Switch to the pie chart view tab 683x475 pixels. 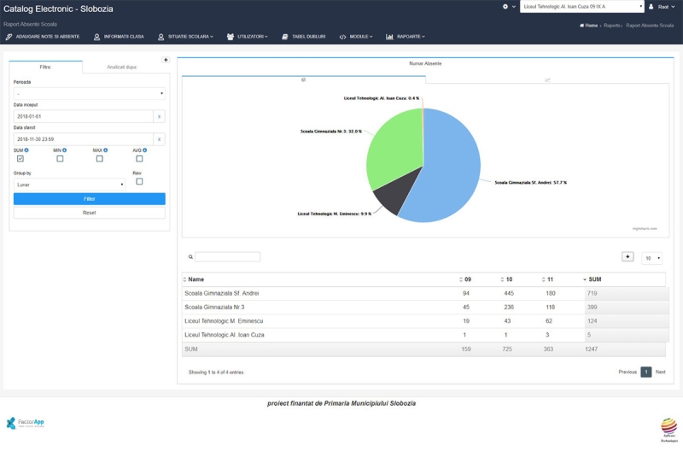click(304, 79)
